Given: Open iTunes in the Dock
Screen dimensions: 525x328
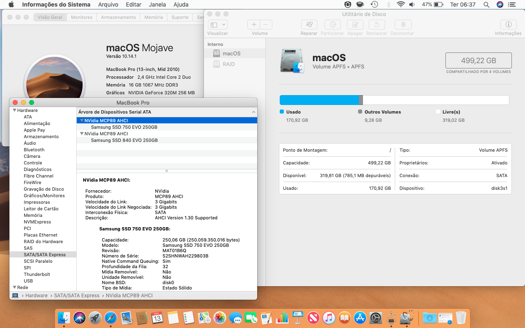Looking at the screenshot, I should (x=329, y=317).
